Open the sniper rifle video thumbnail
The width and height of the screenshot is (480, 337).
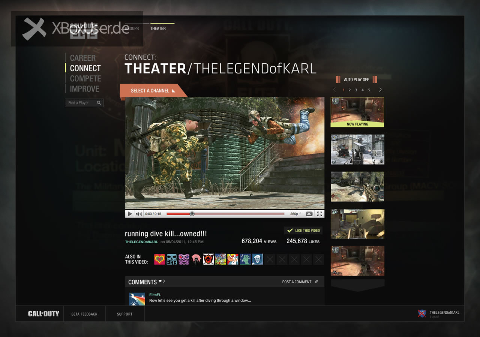point(357,187)
